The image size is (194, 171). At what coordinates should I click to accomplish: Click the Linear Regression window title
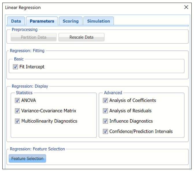[23, 8]
